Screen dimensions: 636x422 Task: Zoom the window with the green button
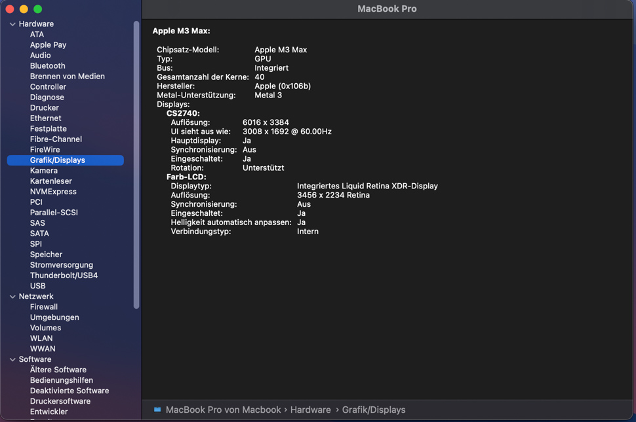[38, 9]
